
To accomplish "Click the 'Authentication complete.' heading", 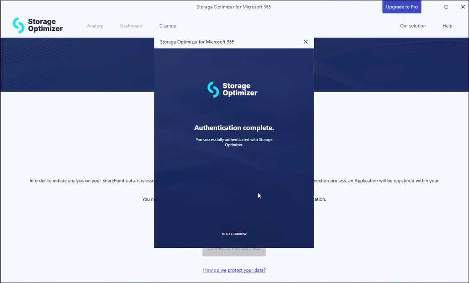I will [234, 128].
